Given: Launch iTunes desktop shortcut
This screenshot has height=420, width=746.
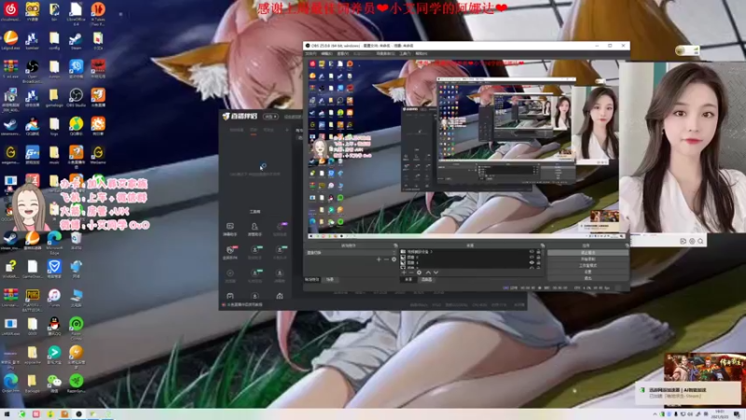Looking at the screenshot, I should (x=54, y=297).
